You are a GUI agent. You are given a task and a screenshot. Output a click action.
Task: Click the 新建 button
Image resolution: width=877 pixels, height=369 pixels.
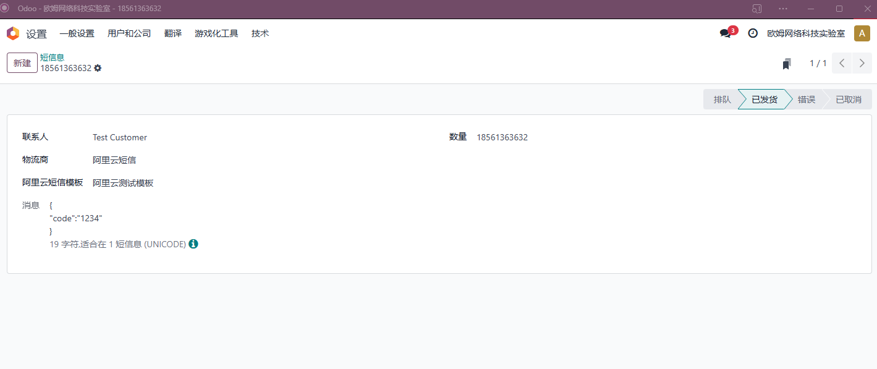[22, 63]
